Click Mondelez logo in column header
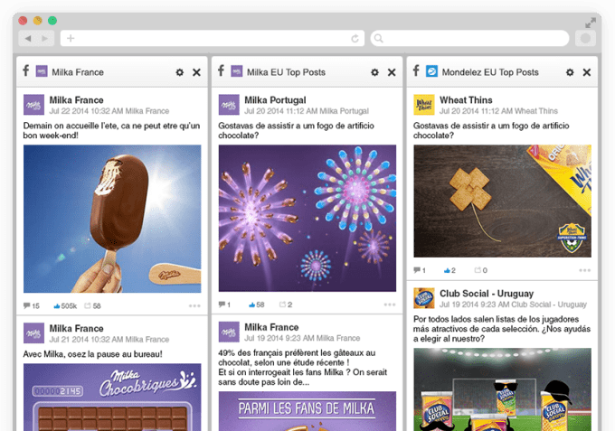This screenshot has width=615, height=431. click(431, 71)
